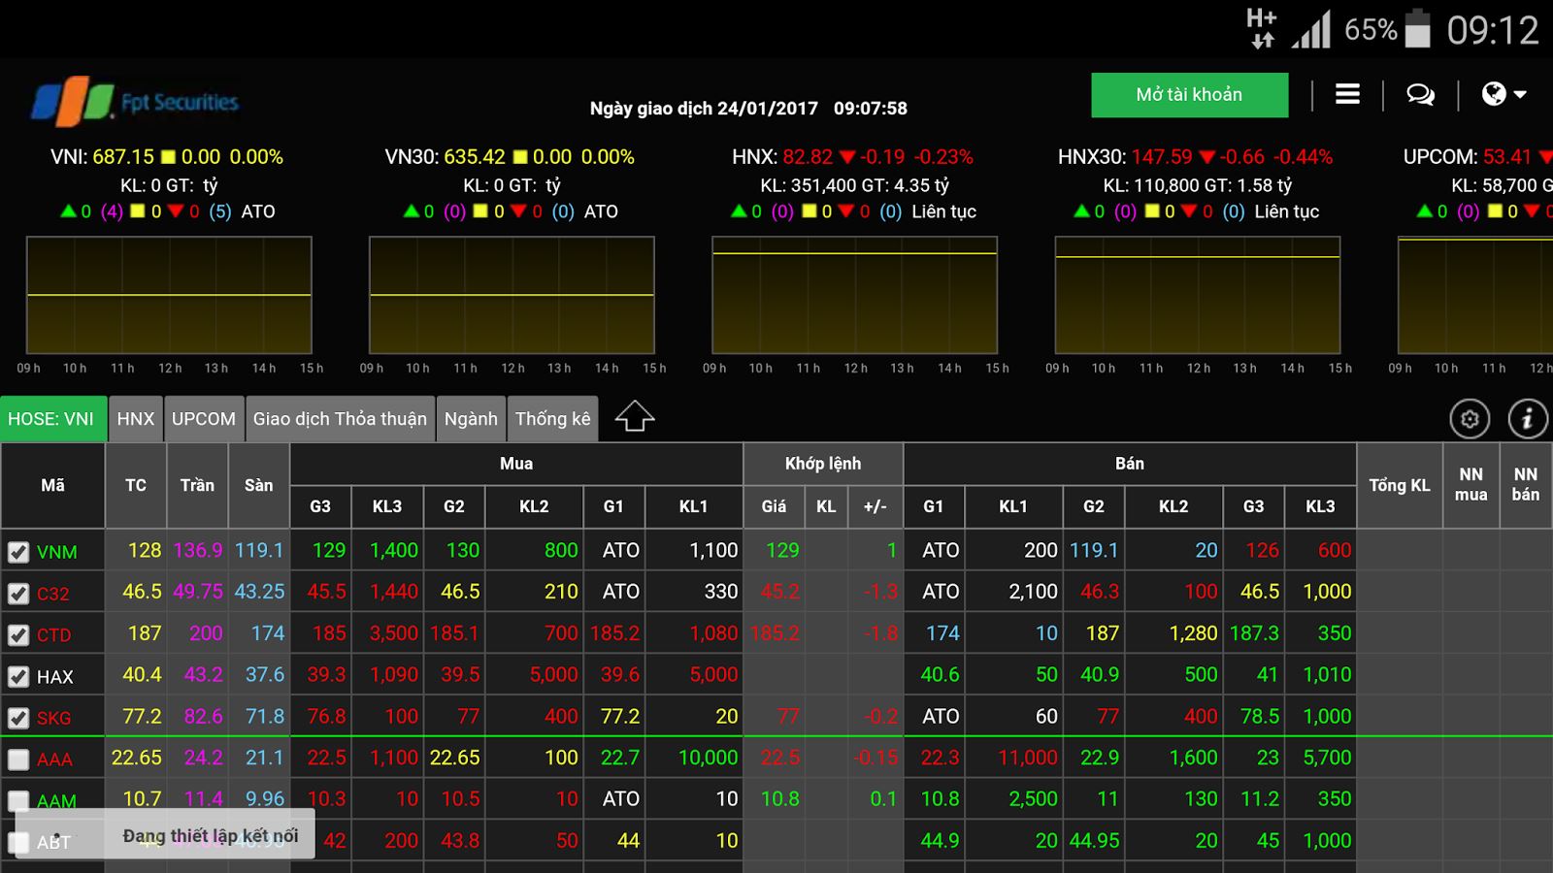Click the settings gear icon
The height and width of the screenshot is (873, 1553).
click(x=1470, y=419)
